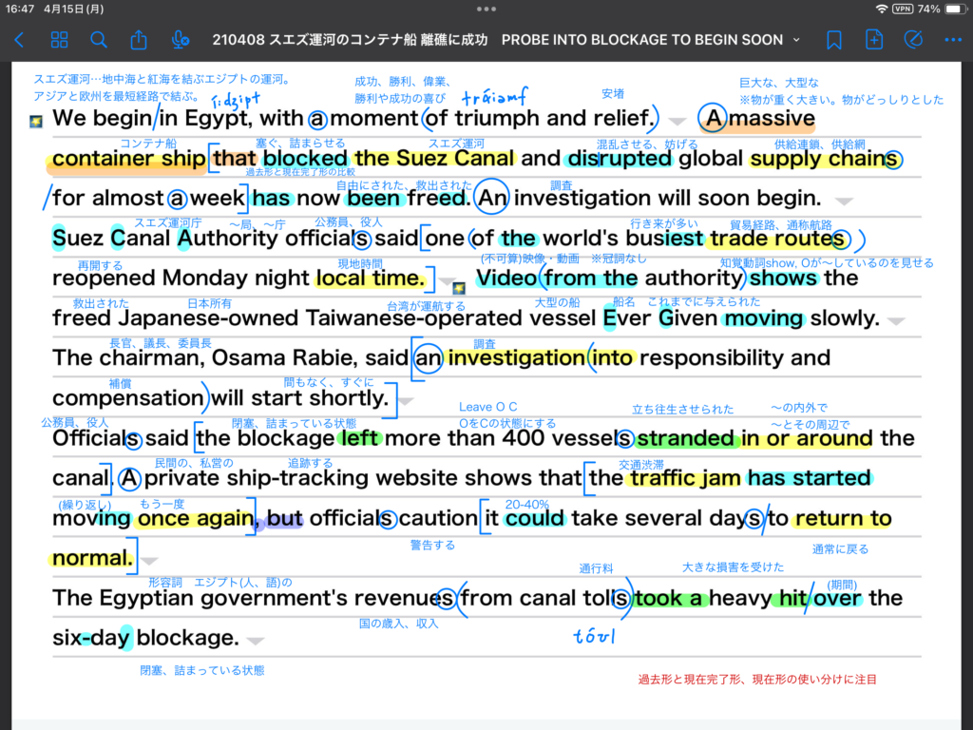Image resolution: width=973 pixels, height=730 pixels.
Task: Tap the annotation "台湾が運航する"
Action: 426,305
